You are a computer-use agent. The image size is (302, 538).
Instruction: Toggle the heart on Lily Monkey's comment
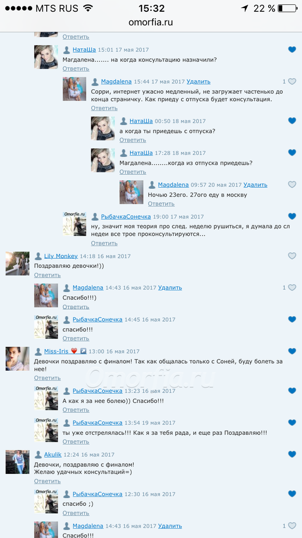[x=292, y=256]
